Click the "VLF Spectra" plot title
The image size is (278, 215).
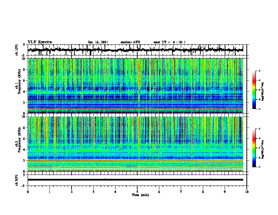tap(40, 42)
